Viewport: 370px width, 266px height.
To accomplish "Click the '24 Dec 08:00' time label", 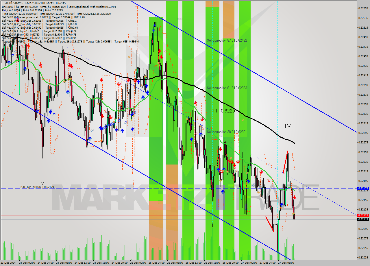I will 64,263.
